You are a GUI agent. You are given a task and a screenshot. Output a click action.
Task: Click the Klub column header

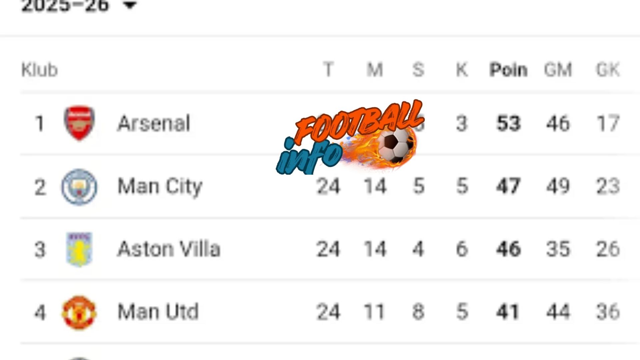(39, 70)
